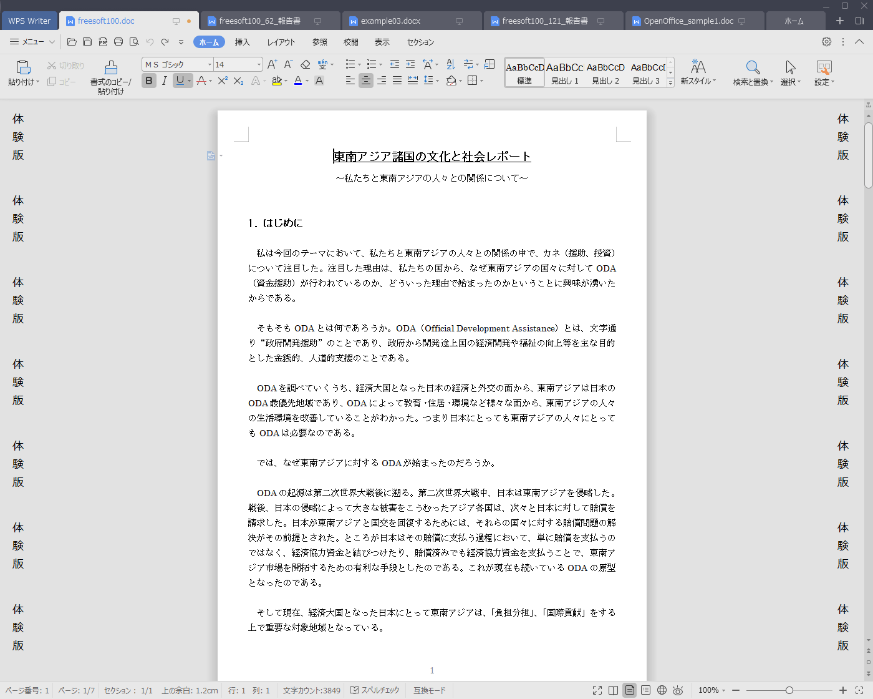Open the メニュー main menu
The image size is (873, 699).
pos(32,42)
